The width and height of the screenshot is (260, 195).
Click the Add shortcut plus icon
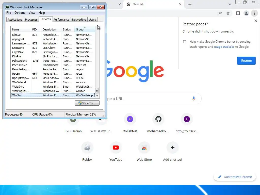click(x=173, y=148)
